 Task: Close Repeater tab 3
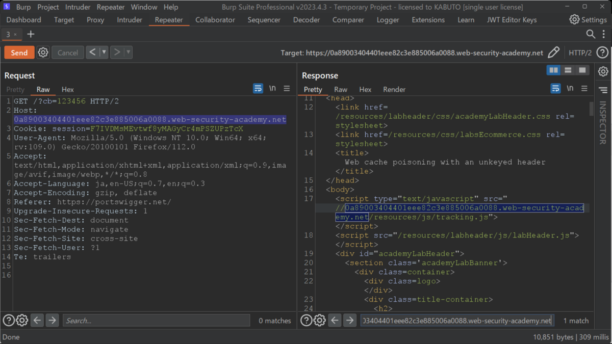coord(15,35)
